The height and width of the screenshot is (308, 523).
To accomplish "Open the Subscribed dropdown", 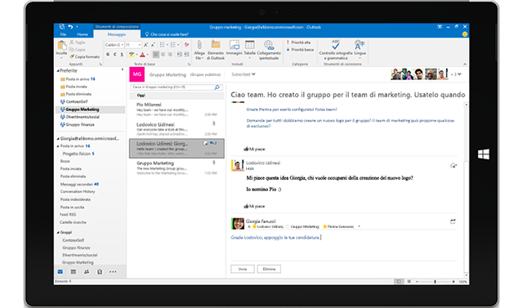I will (x=244, y=74).
